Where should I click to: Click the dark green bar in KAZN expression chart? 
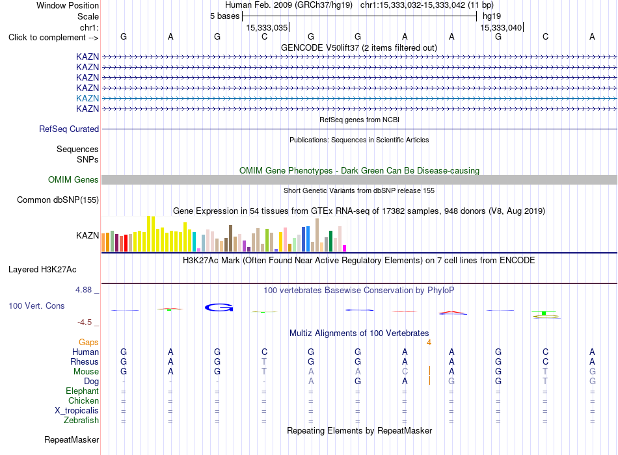[x=330, y=241]
